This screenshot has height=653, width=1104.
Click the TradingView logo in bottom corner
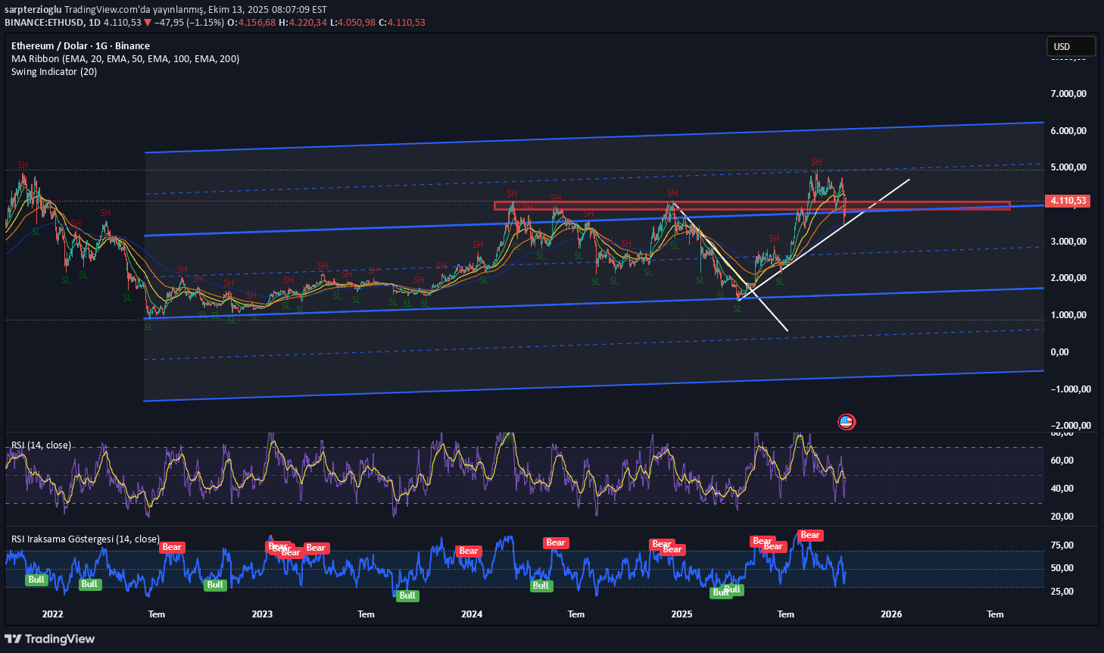point(50,639)
